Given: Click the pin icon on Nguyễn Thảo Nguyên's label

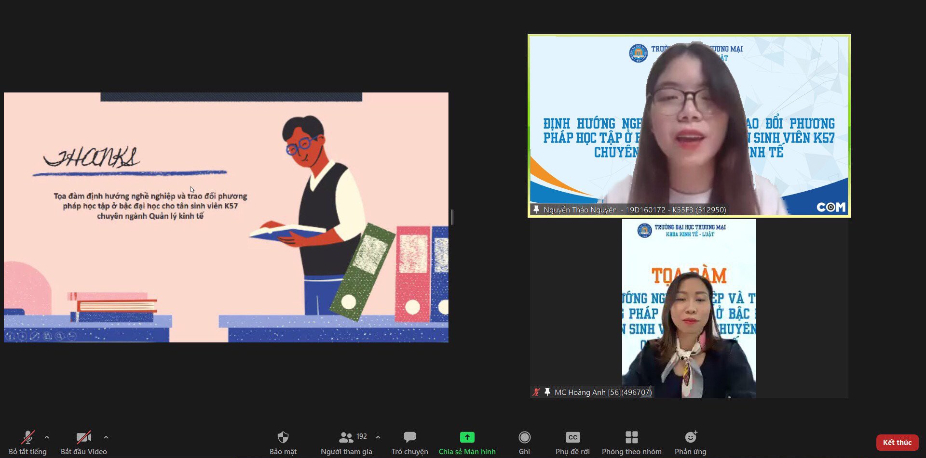Looking at the screenshot, I should click(536, 209).
